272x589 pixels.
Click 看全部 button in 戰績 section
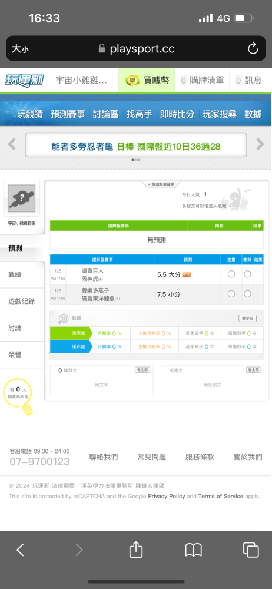click(x=248, y=319)
